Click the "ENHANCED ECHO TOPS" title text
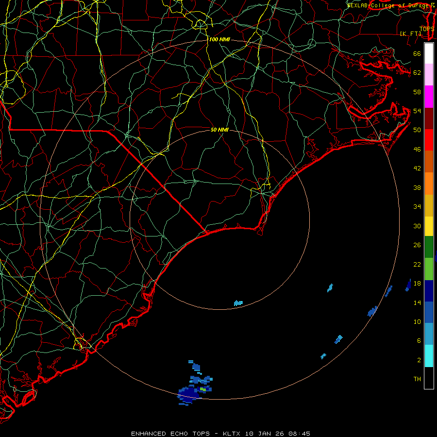437x437 pixels. [170, 434]
